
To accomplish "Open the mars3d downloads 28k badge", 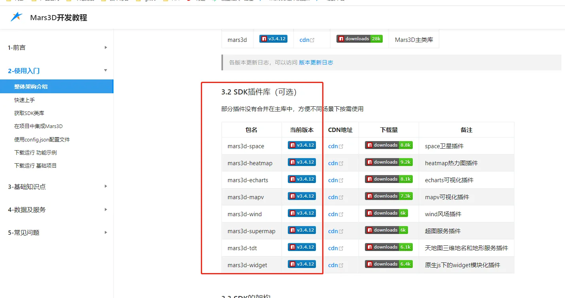I will [359, 39].
